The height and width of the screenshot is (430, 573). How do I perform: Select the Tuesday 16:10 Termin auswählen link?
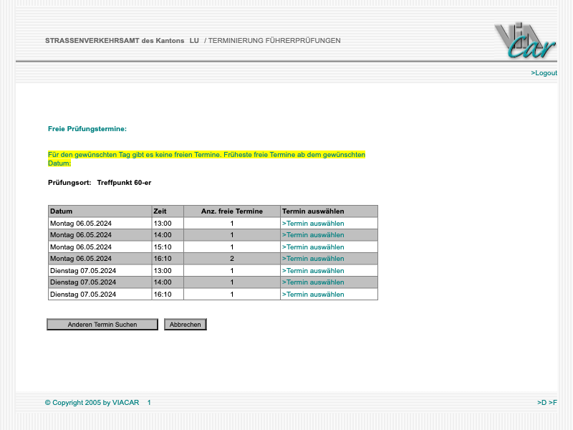312,295
